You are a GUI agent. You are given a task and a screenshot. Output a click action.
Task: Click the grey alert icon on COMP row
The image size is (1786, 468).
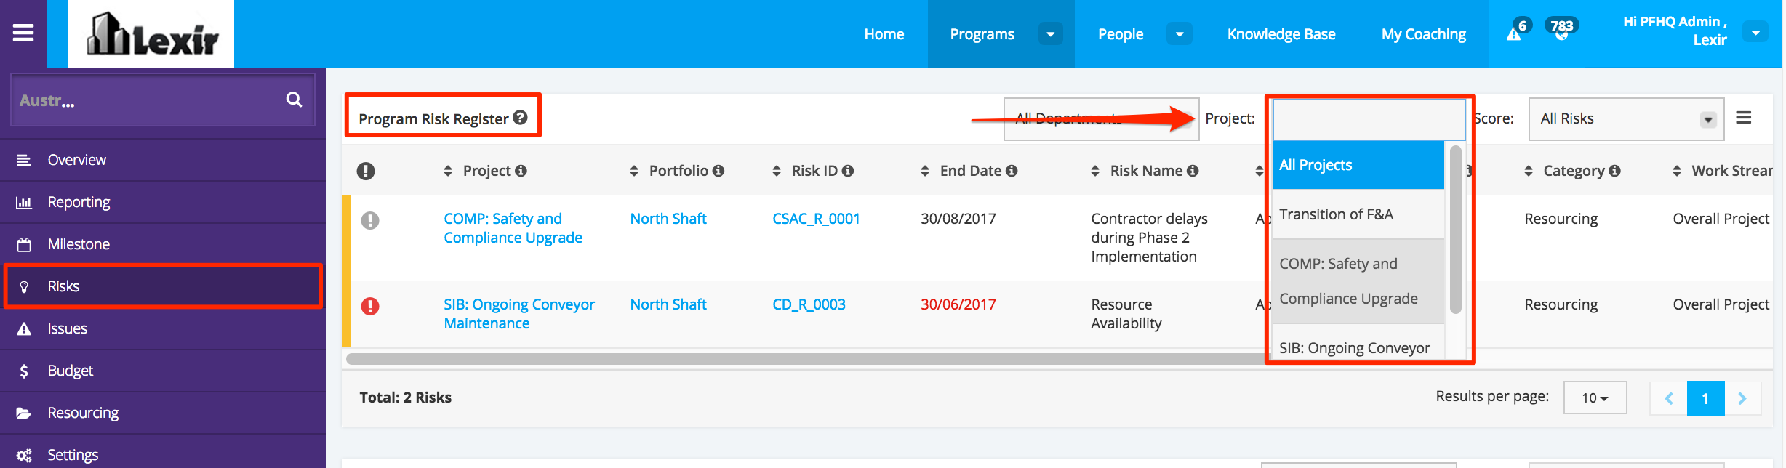coord(370,220)
